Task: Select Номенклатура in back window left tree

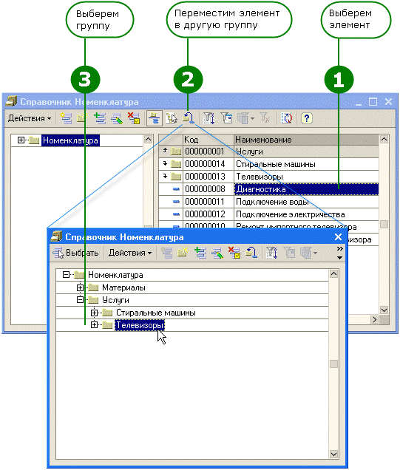Action: [x=70, y=140]
